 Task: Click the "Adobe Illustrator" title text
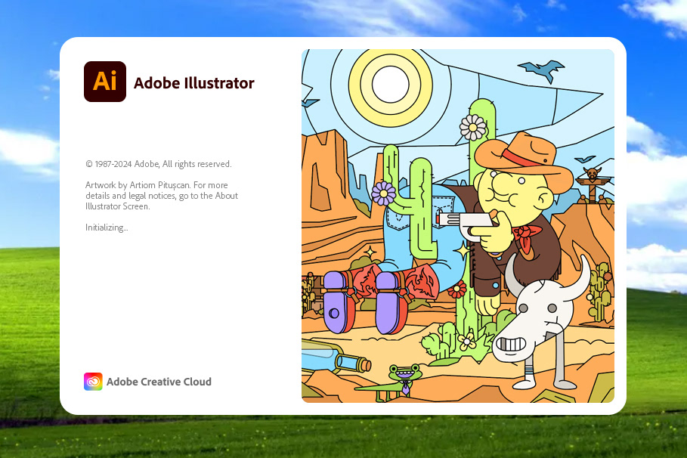194,83
